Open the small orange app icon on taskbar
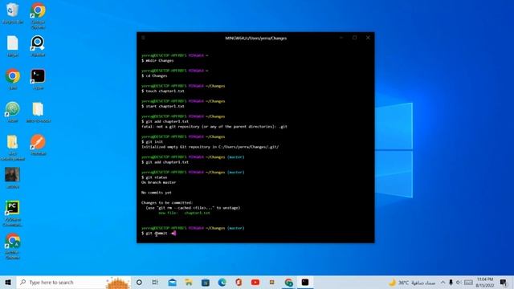Screen dimensions: 514x289 [x=271, y=282]
